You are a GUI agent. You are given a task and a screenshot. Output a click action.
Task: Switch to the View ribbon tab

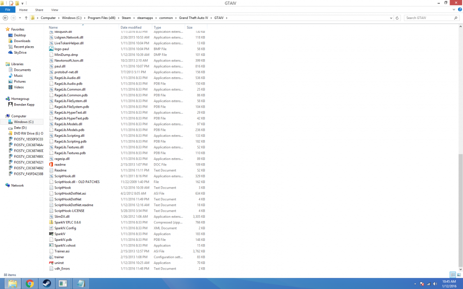click(x=55, y=10)
